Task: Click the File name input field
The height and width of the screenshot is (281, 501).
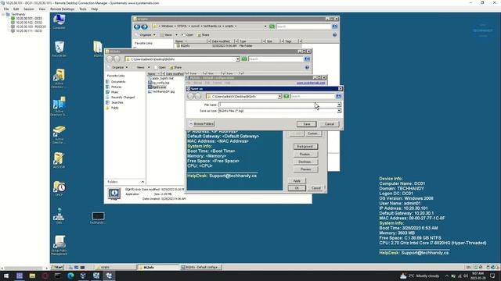Action: coord(279,105)
